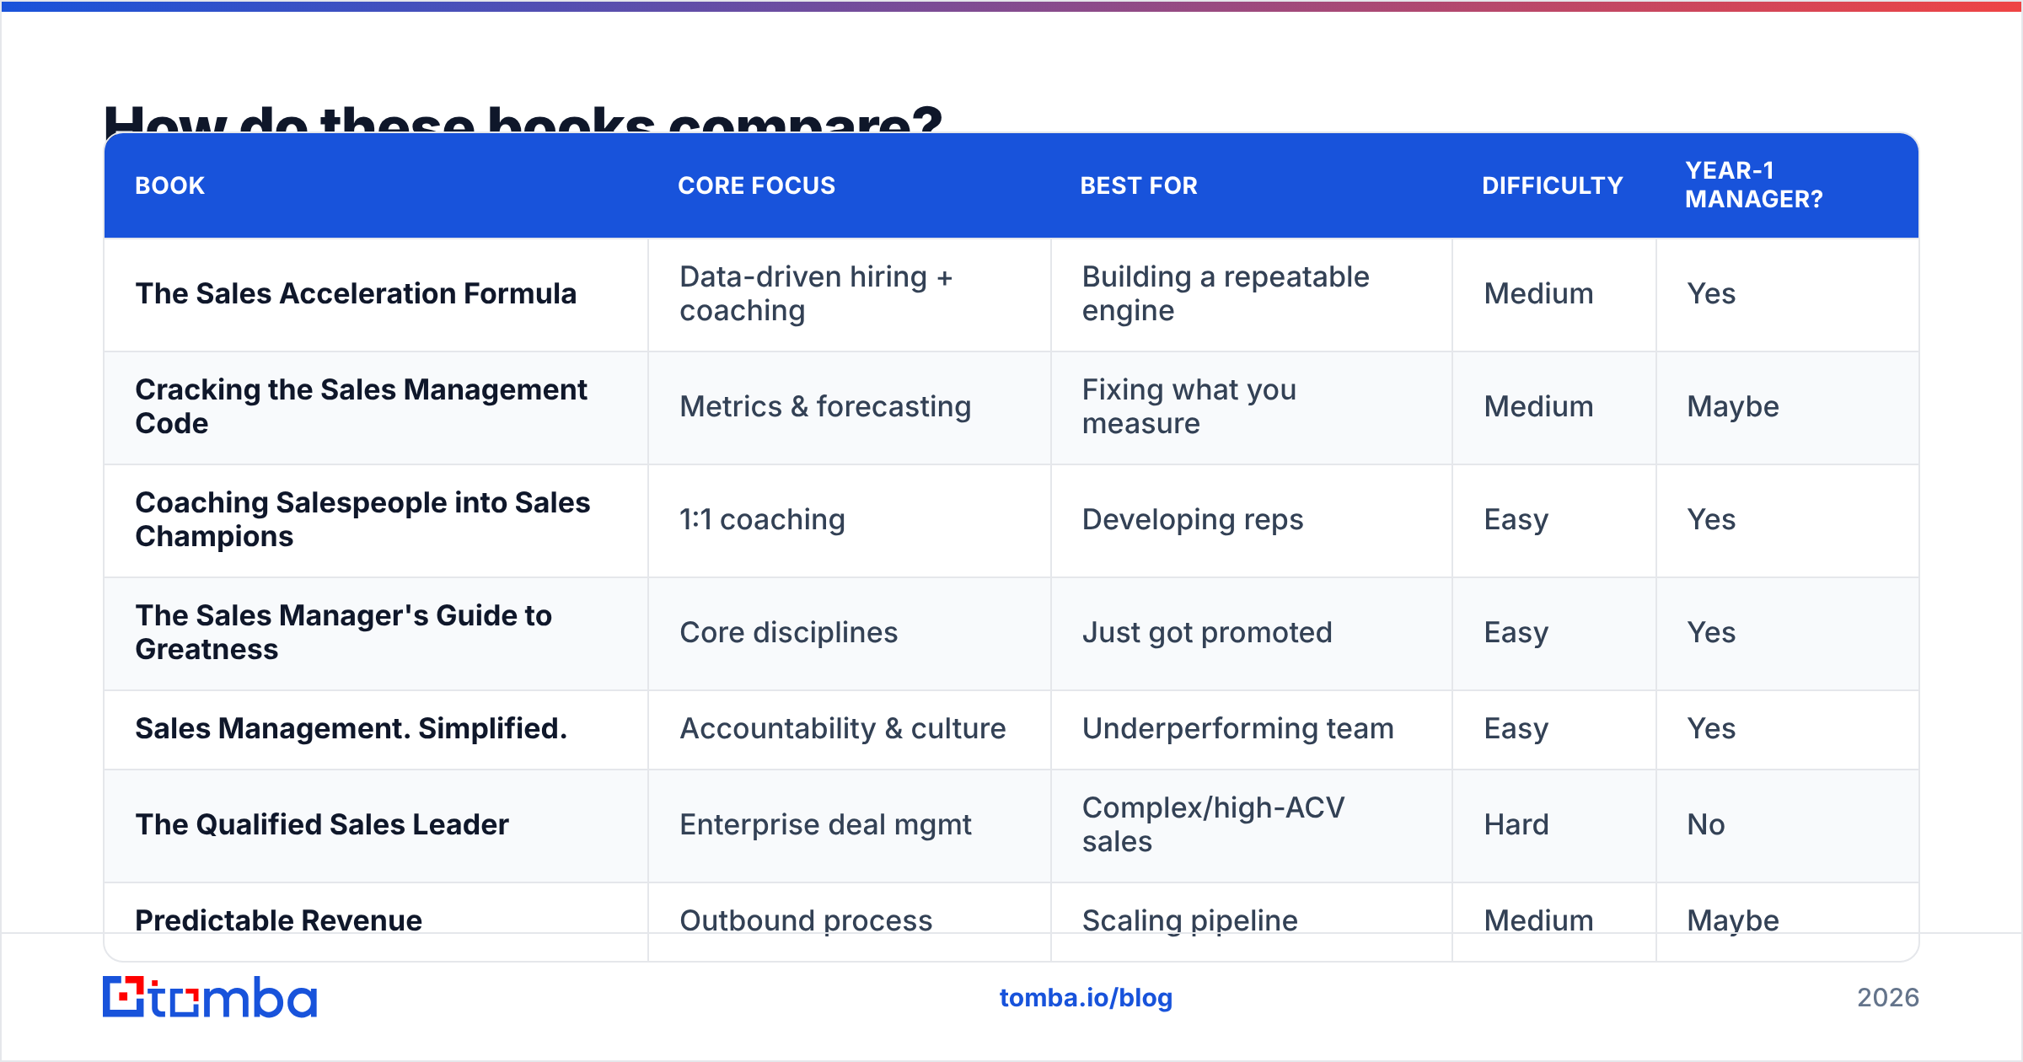Select Cracking the Sales Management Code title
This screenshot has width=2023, height=1062.
click(362, 406)
